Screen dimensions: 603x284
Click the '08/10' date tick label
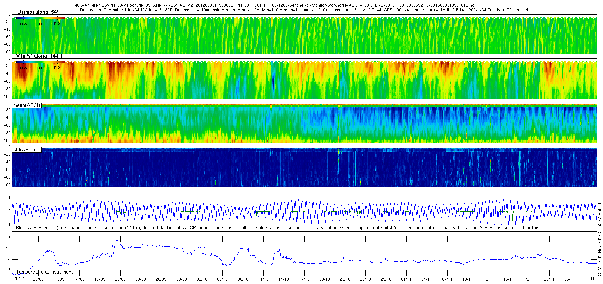[243, 279]
